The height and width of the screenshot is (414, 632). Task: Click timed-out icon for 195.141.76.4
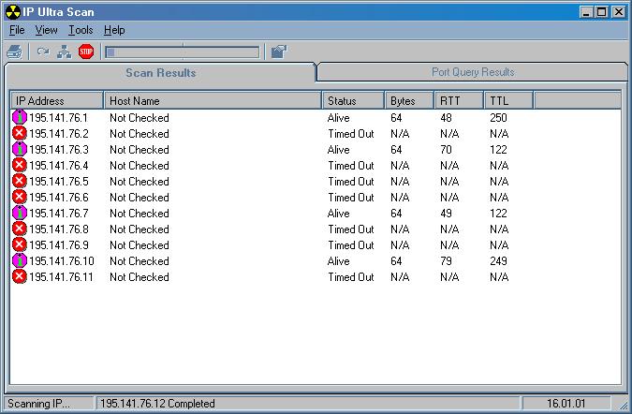pos(20,165)
